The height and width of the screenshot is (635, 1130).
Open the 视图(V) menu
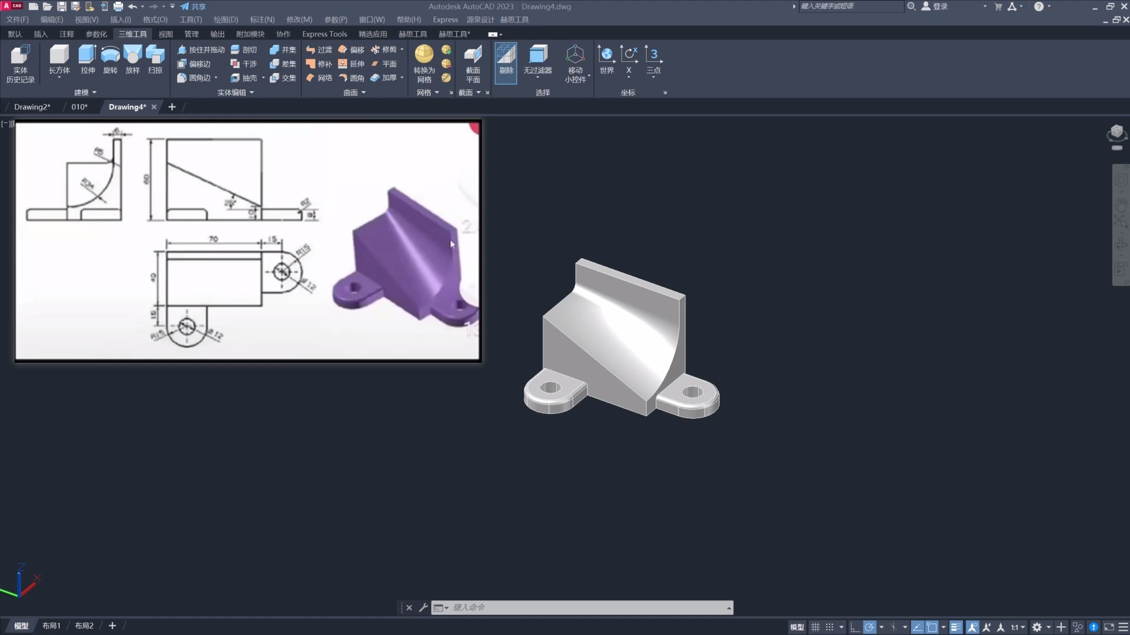(87, 19)
